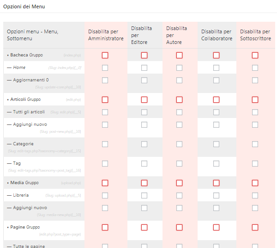The image size is (277, 248).
Task: Disable media-new.php Aggiungi nuovo for Autore
Action: click(x=179, y=208)
